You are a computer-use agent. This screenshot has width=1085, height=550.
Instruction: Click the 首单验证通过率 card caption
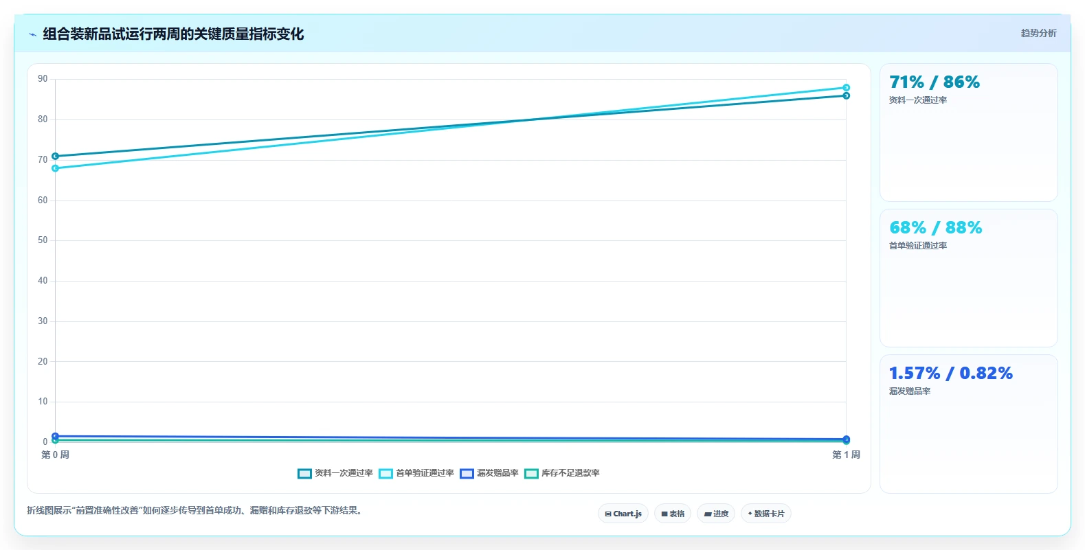point(918,246)
